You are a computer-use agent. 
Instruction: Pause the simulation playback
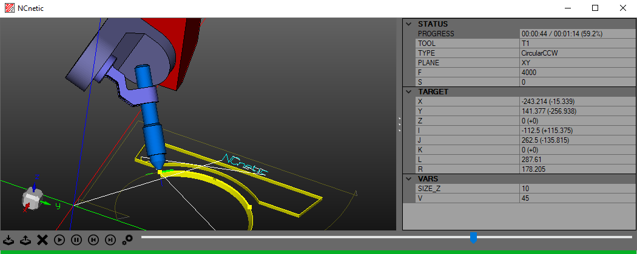pos(76,240)
